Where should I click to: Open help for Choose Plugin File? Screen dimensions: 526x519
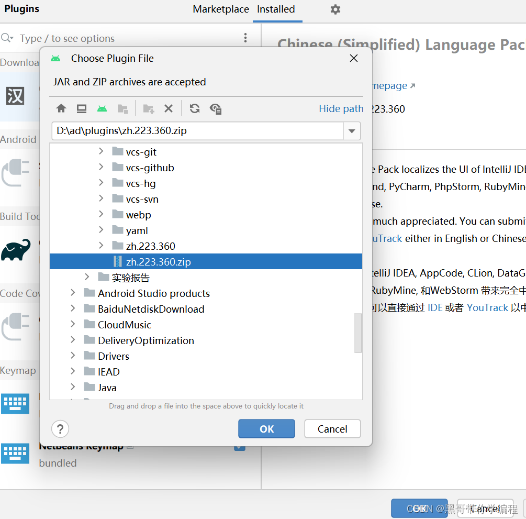(x=60, y=429)
